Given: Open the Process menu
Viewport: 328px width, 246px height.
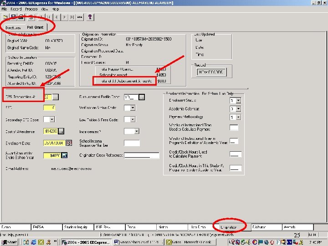Looking at the screenshot, I should point(31,9).
